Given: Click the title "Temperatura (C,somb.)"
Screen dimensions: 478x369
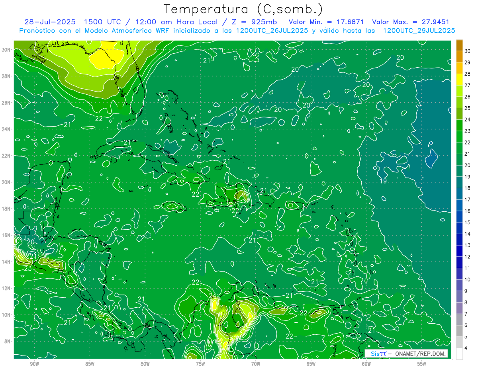Looking at the screenshot, I should coord(243,9).
